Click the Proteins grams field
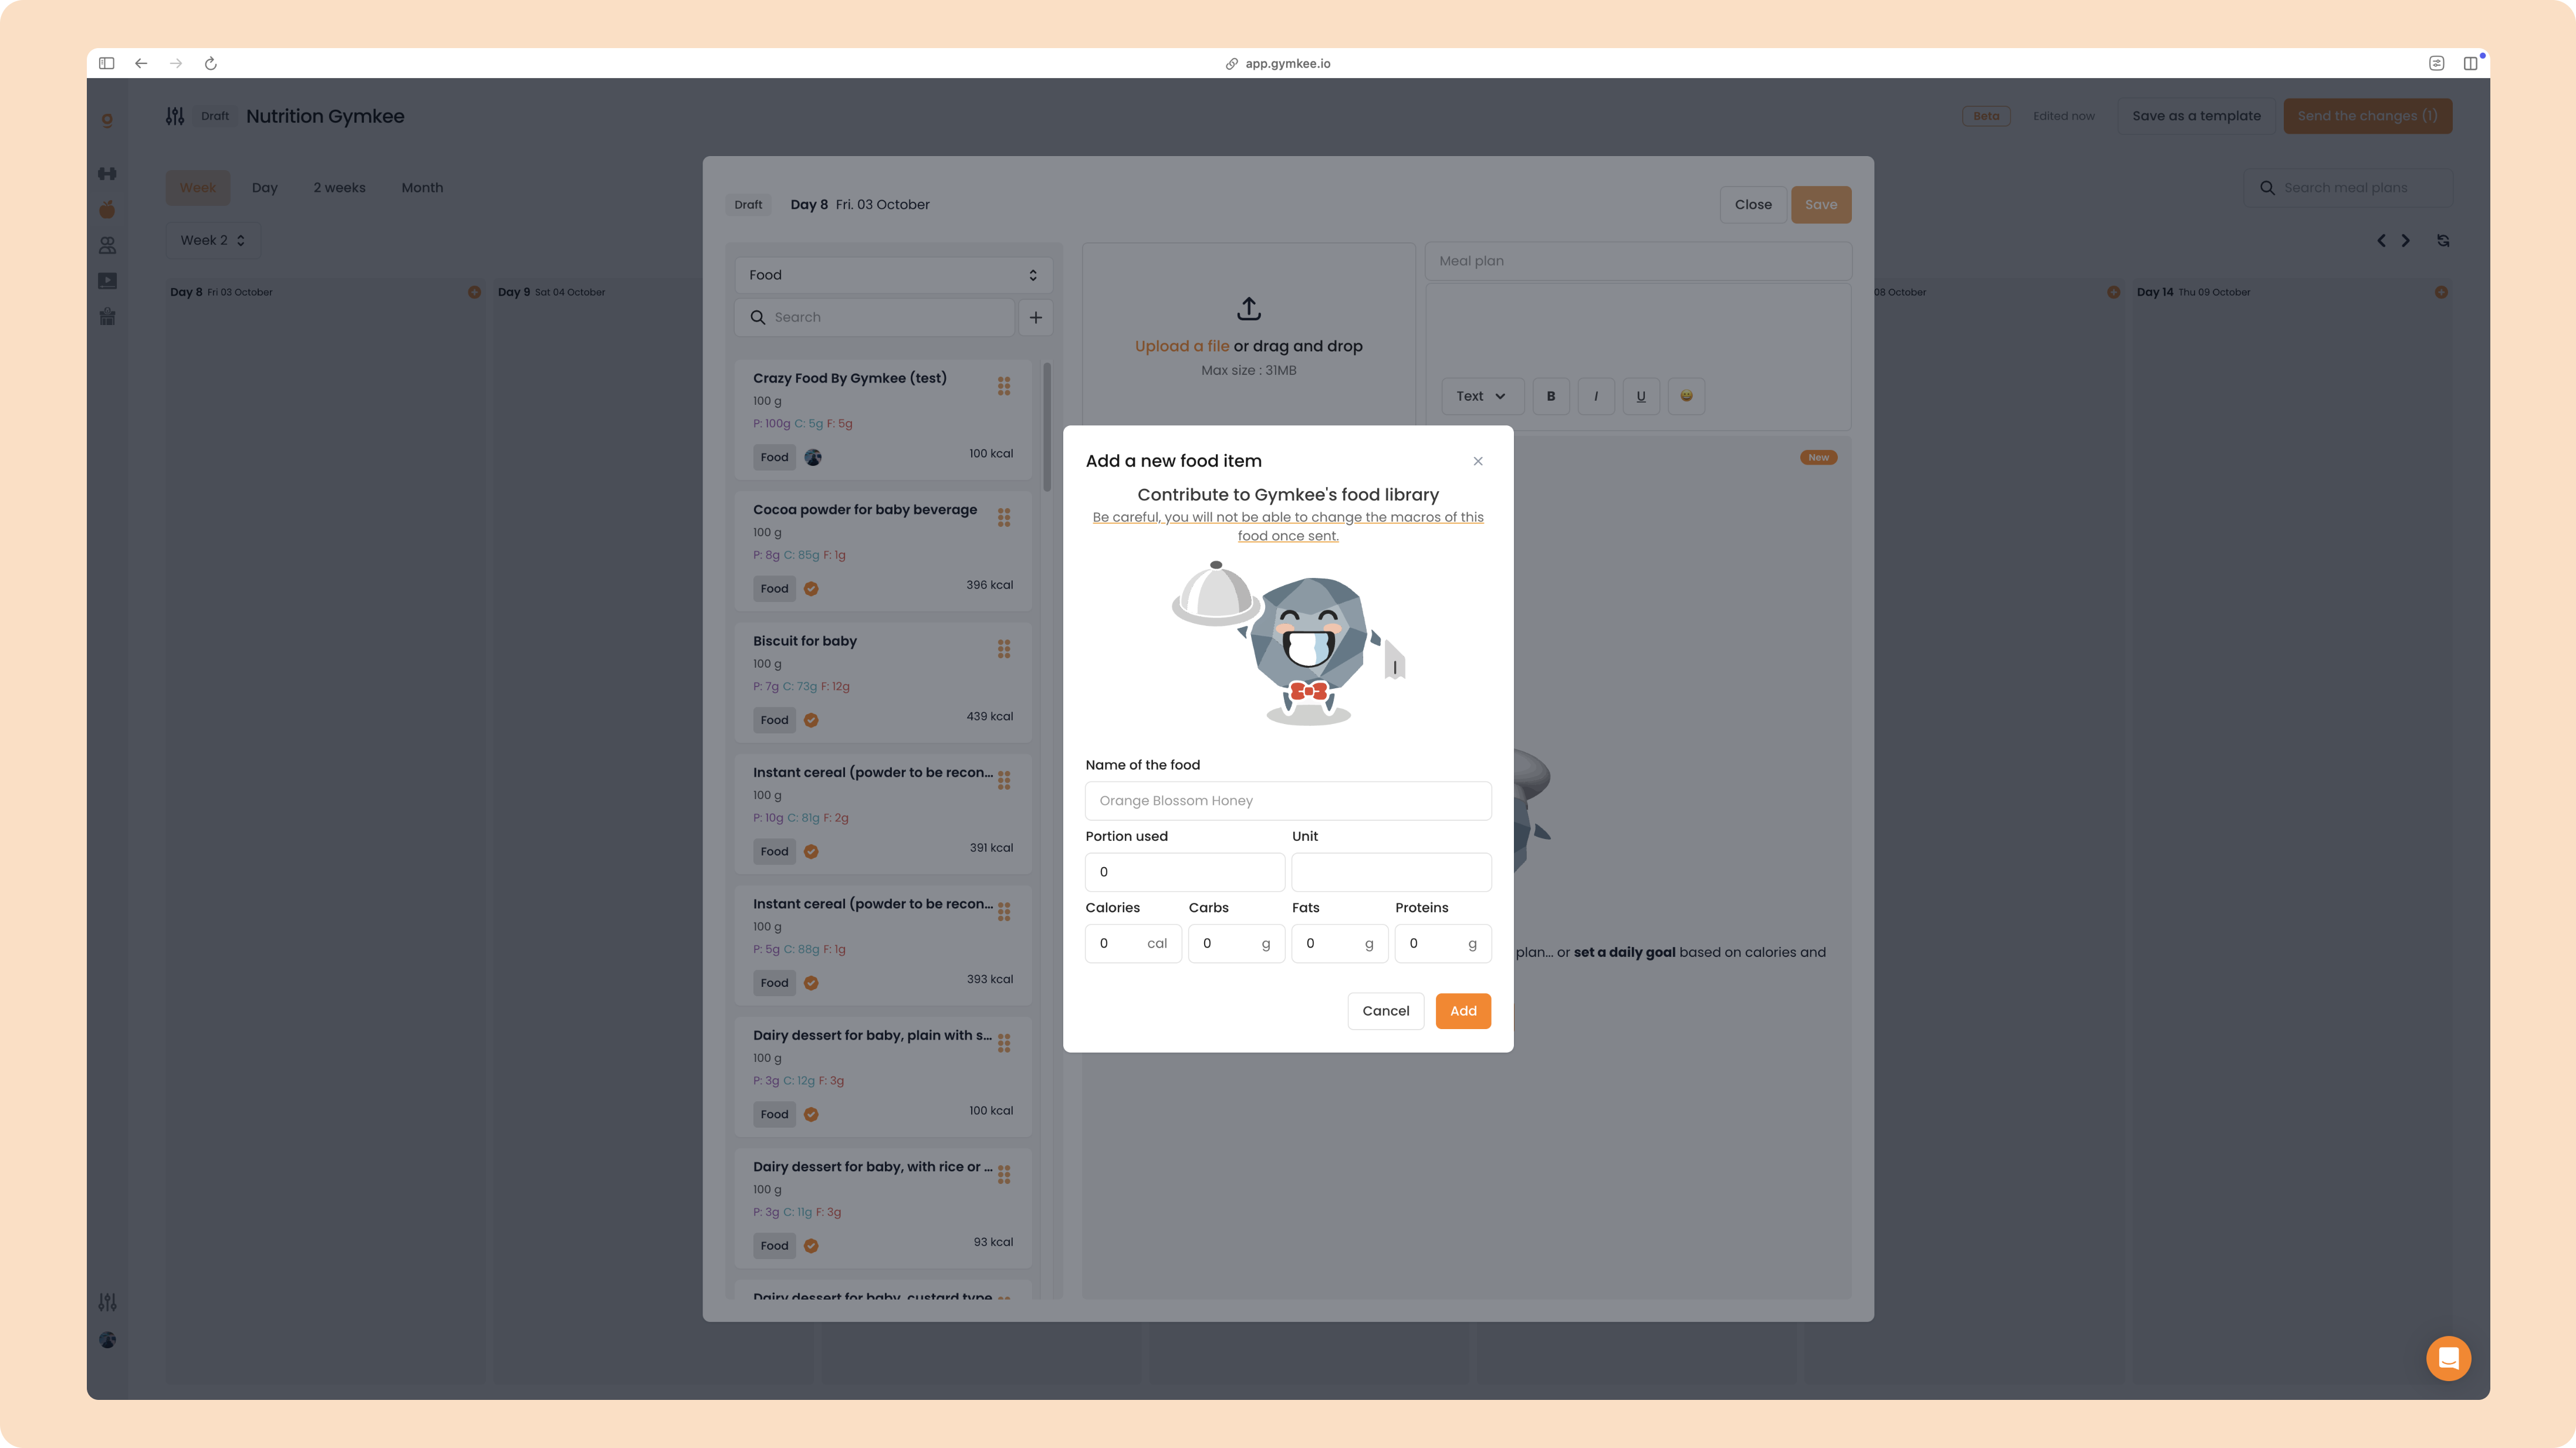Screen dimensions: 2576x1448 tap(1443, 943)
